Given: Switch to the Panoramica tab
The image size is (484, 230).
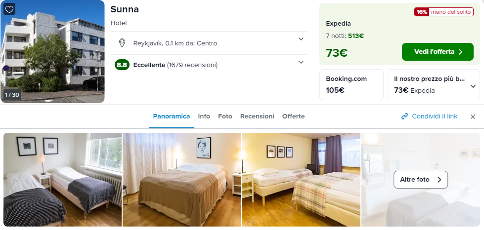Looking at the screenshot, I should [x=172, y=116].
